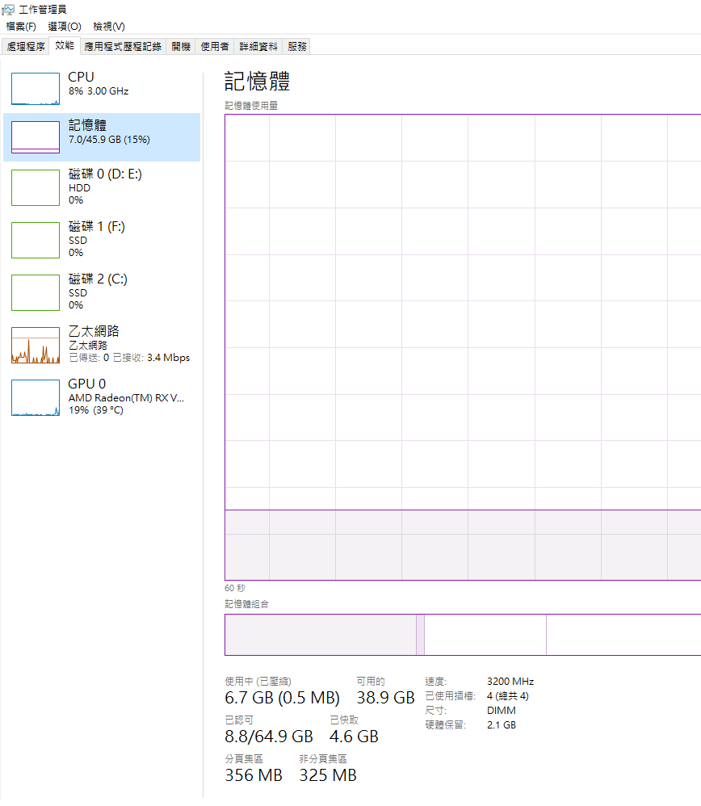701x806 pixels.
Task: Open the 檔案 menu
Action: 20,27
